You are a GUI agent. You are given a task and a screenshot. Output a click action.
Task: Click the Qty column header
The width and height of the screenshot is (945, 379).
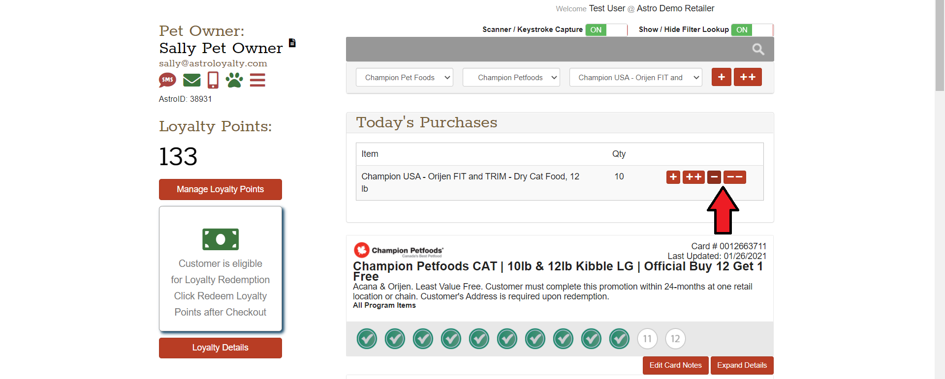[x=619, y=154]
